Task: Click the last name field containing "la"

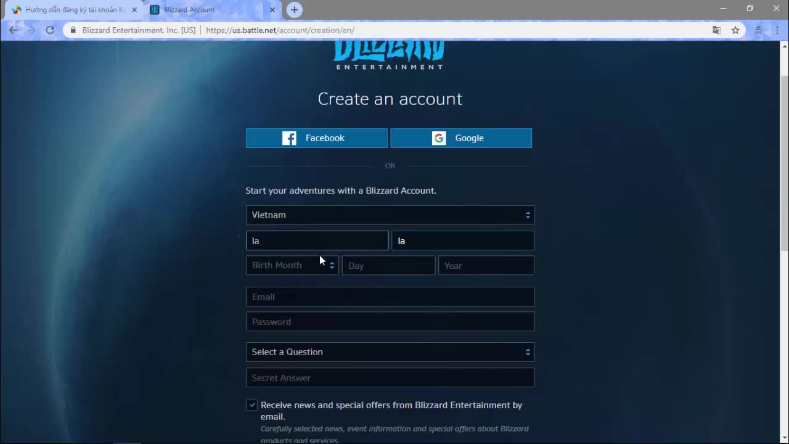Action: click(x=463, y=240)
